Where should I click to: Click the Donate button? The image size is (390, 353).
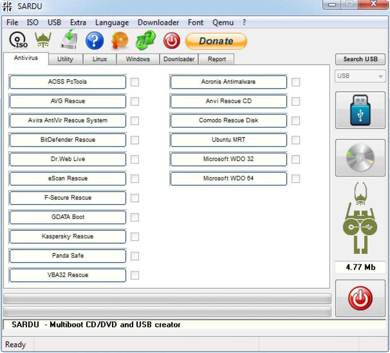tap(216, 41)
